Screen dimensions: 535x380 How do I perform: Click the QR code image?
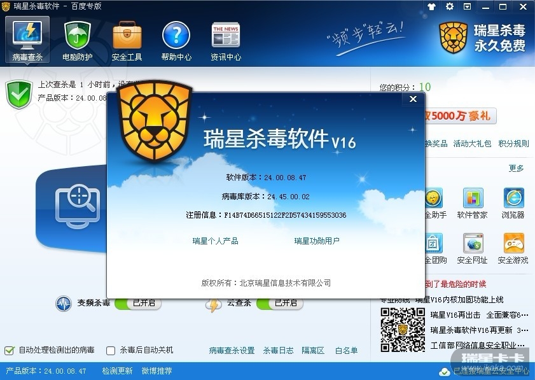click(403, 330)
